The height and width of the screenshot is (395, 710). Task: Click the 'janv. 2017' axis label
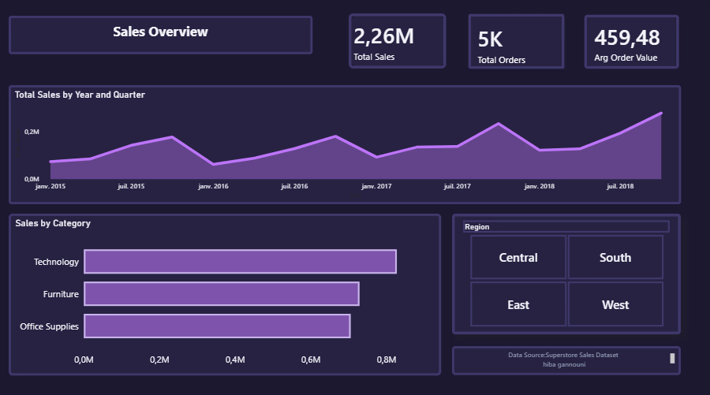[376, 186]
